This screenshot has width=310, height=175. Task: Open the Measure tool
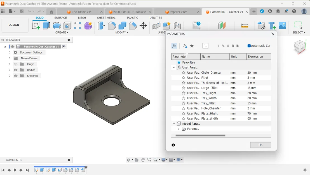point(244,25)
